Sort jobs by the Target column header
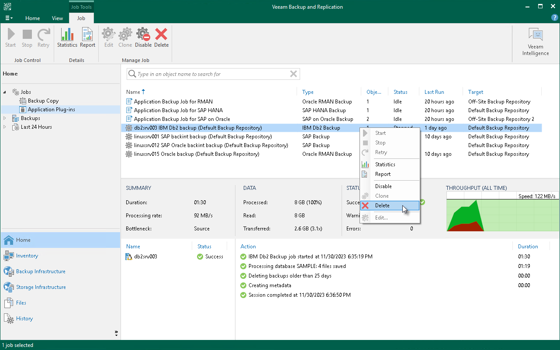This screenshot has width=560, height=350. point(476,92)
